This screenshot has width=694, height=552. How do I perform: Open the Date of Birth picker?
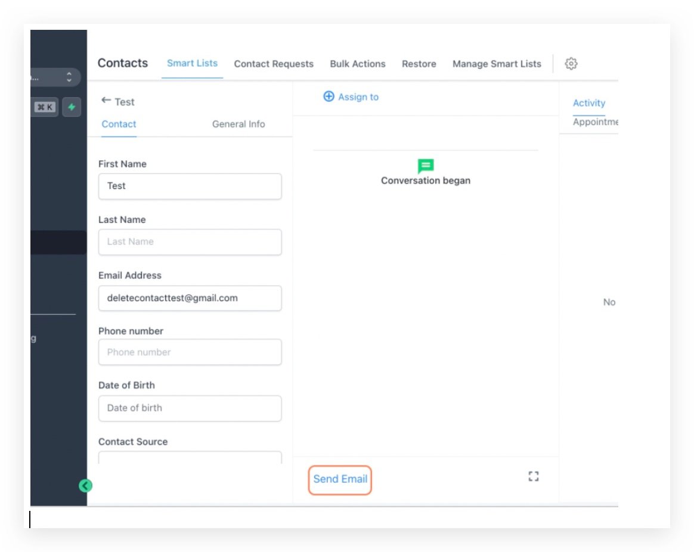click(190, 408)
